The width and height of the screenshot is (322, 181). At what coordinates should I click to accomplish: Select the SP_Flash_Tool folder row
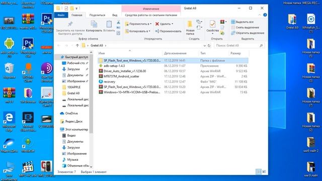pos(173,60)
